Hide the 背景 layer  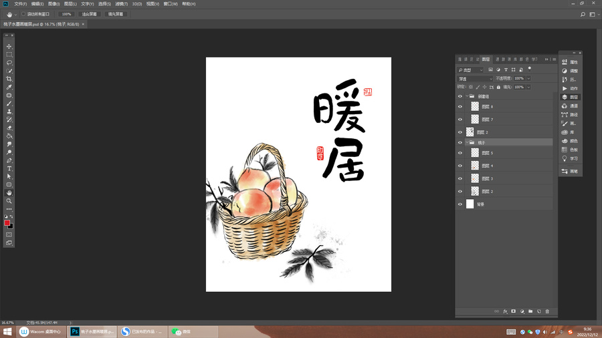coord(460,204)
